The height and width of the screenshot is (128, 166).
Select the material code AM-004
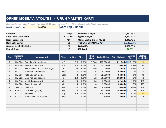point(19,94)
